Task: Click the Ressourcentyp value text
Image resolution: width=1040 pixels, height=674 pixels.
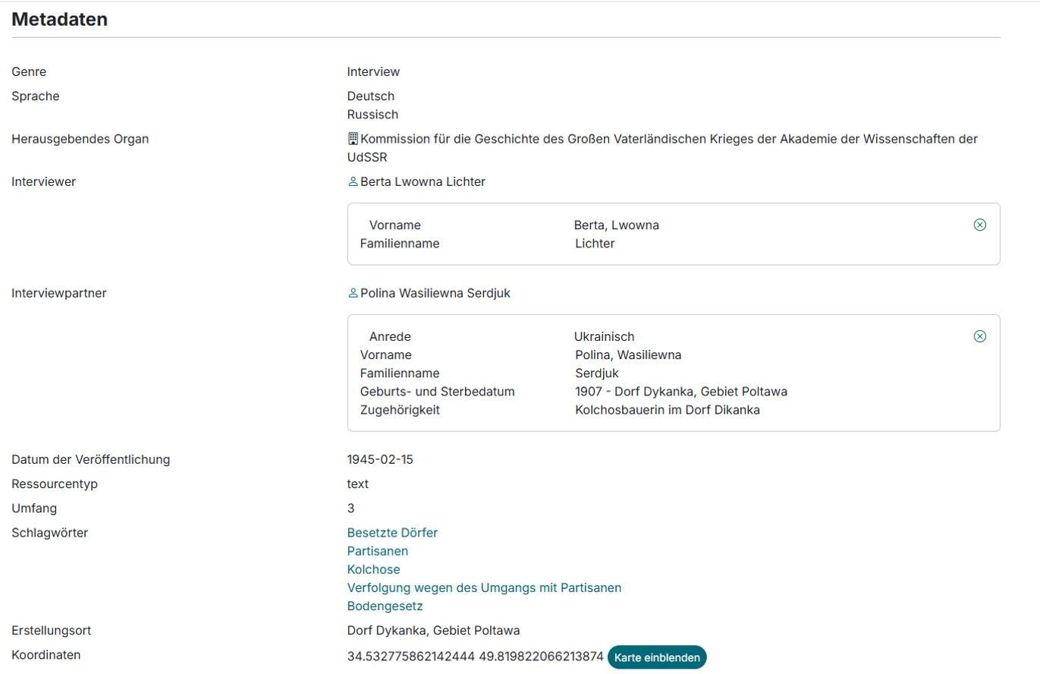Action: click(358, 483)
